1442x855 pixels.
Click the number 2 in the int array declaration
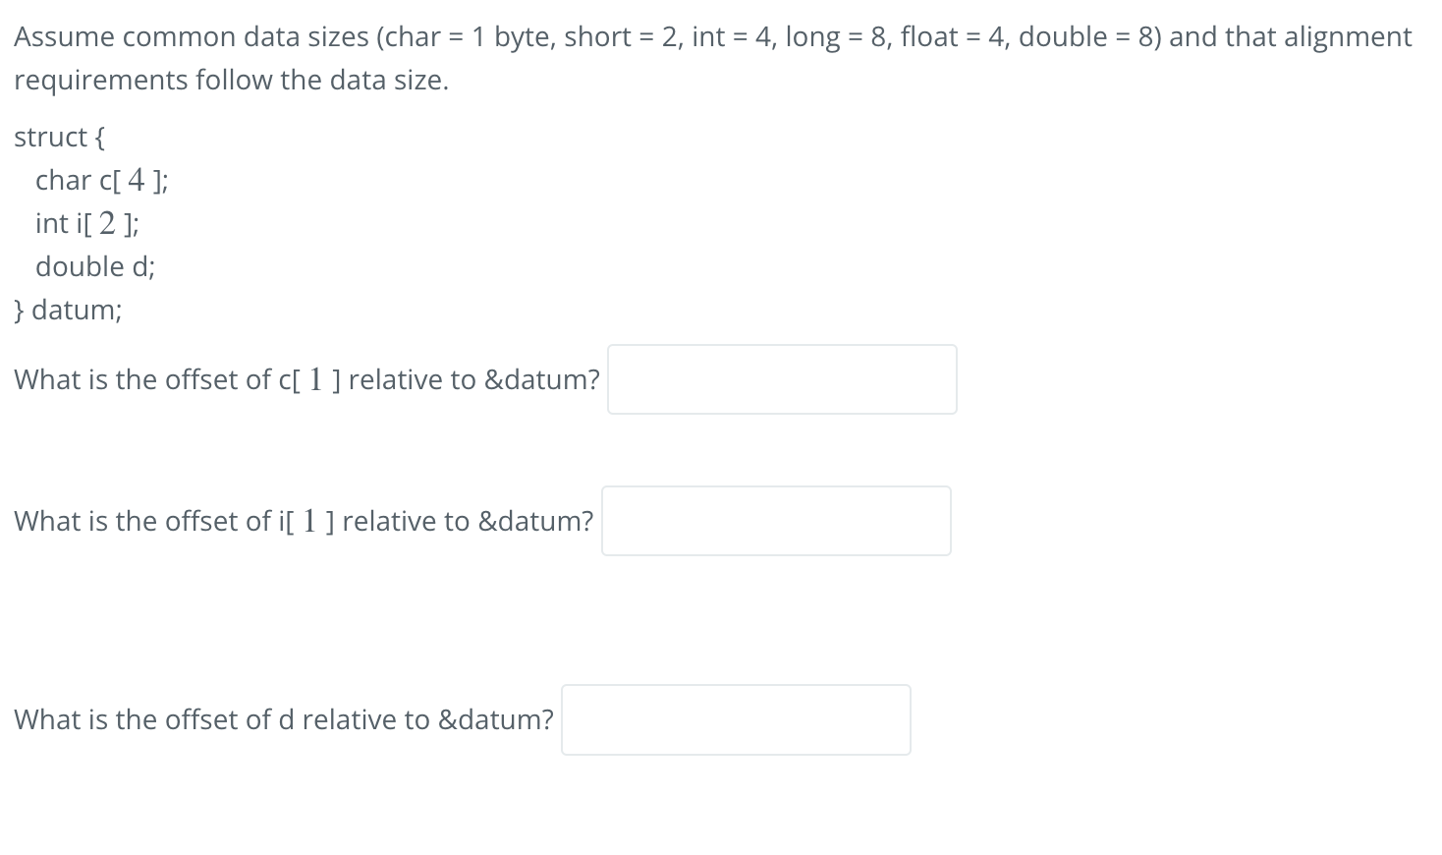coord(108,223)
